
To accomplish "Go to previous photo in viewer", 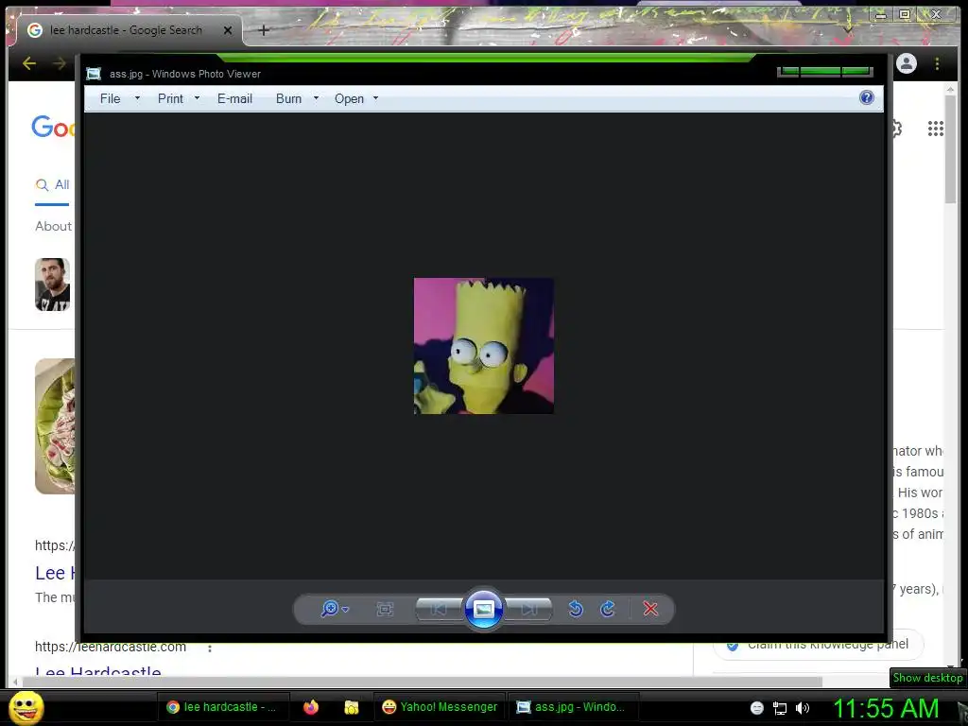I will pyautogui.click(x=439, y=610).
